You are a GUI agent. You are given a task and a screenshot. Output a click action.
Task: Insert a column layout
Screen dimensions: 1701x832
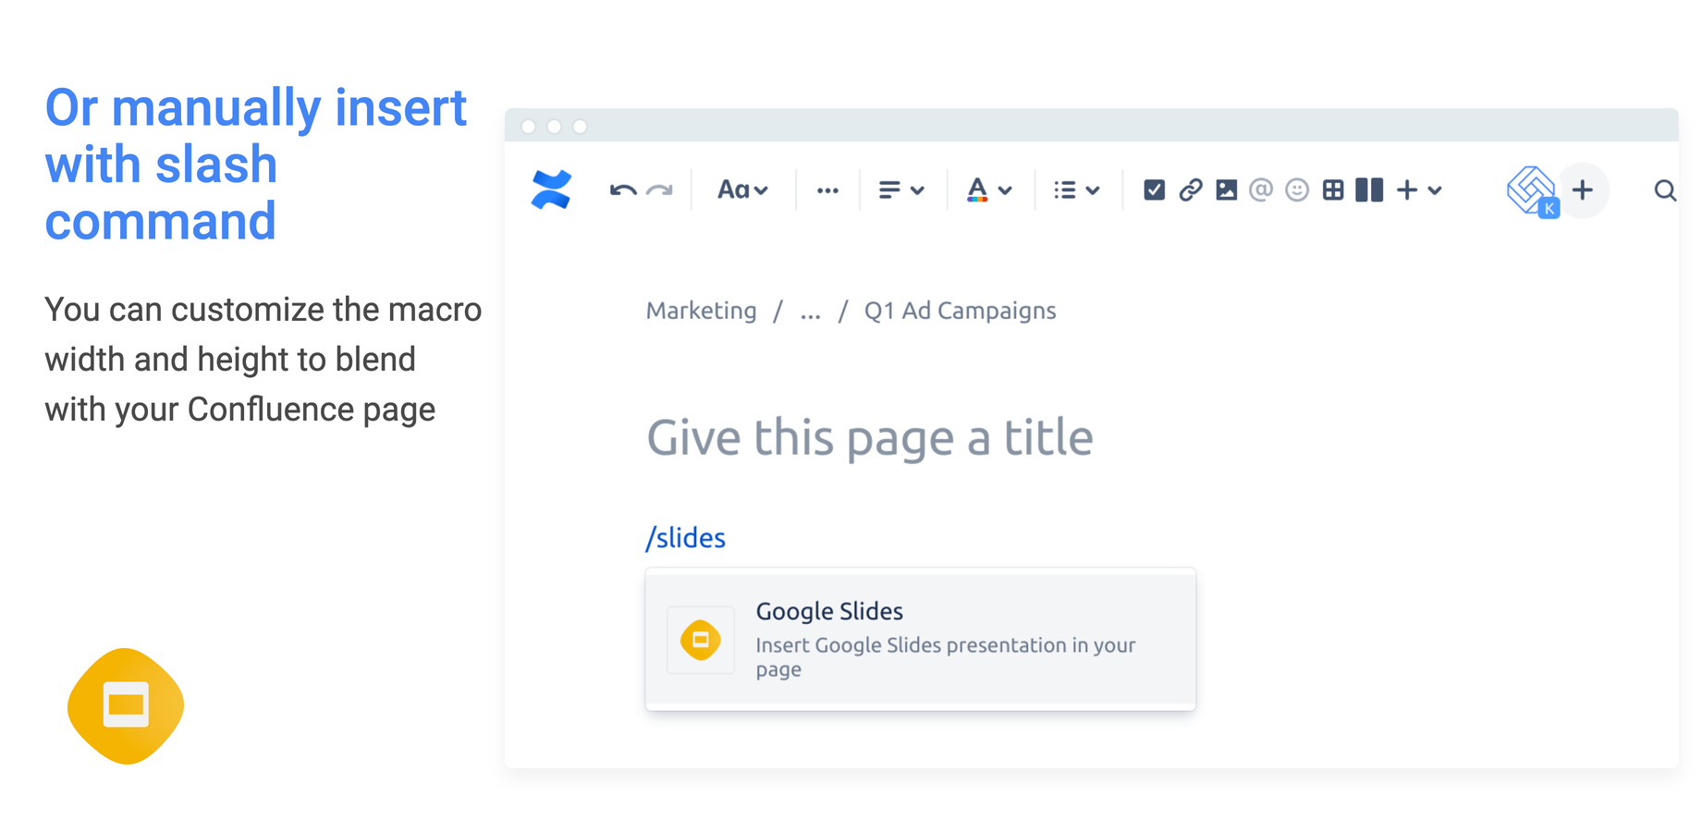[1369, 190]
